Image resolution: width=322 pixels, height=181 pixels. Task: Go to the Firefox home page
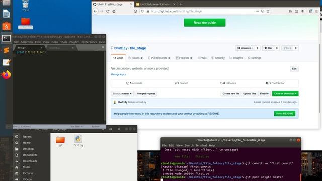pyautogui.click(x=114, y=11)
